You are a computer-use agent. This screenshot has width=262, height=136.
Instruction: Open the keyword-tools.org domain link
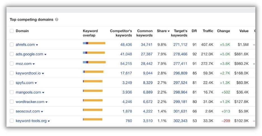coord(31,121)
